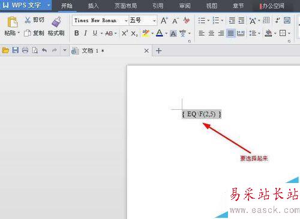
Task: Open the folder icon to open file
Action: [x=5, y=50]
